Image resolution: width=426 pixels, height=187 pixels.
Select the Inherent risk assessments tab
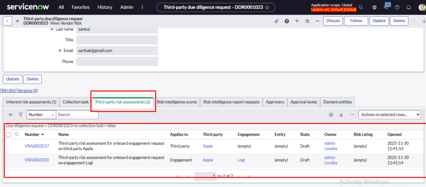point(31,102)
